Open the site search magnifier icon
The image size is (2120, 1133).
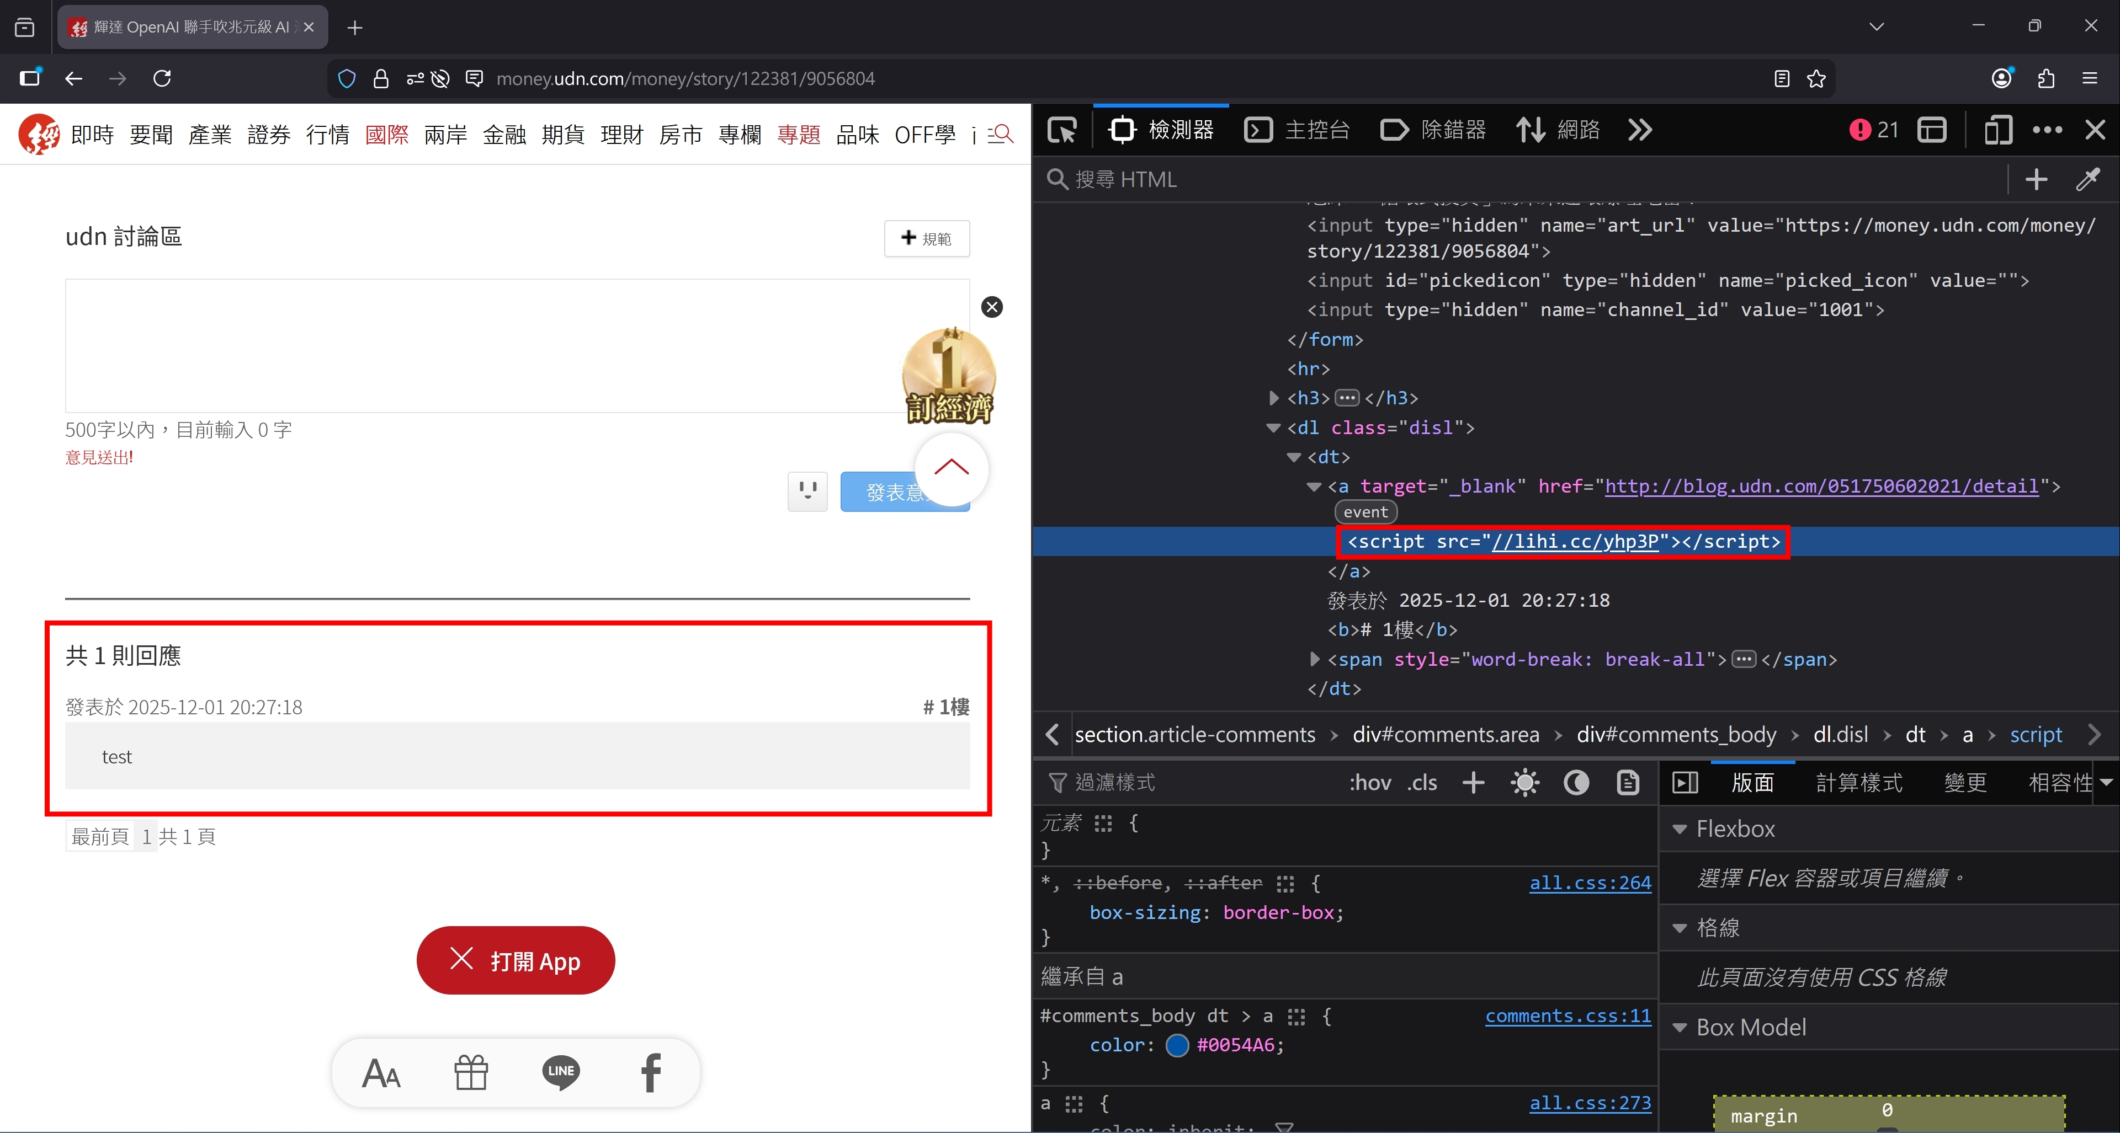click(1000, 134)
